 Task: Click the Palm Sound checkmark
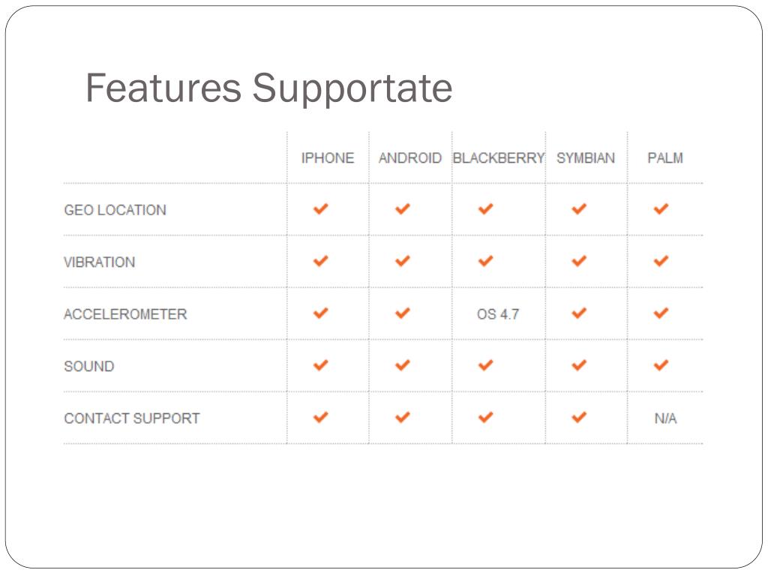[661, 365]
